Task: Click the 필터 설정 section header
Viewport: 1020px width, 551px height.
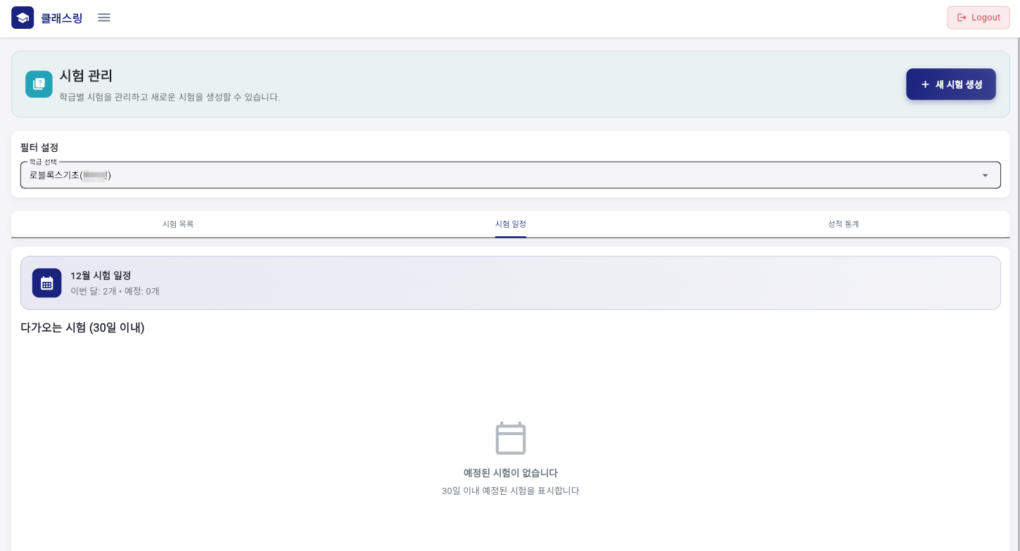Action: [x=39, y=148]
